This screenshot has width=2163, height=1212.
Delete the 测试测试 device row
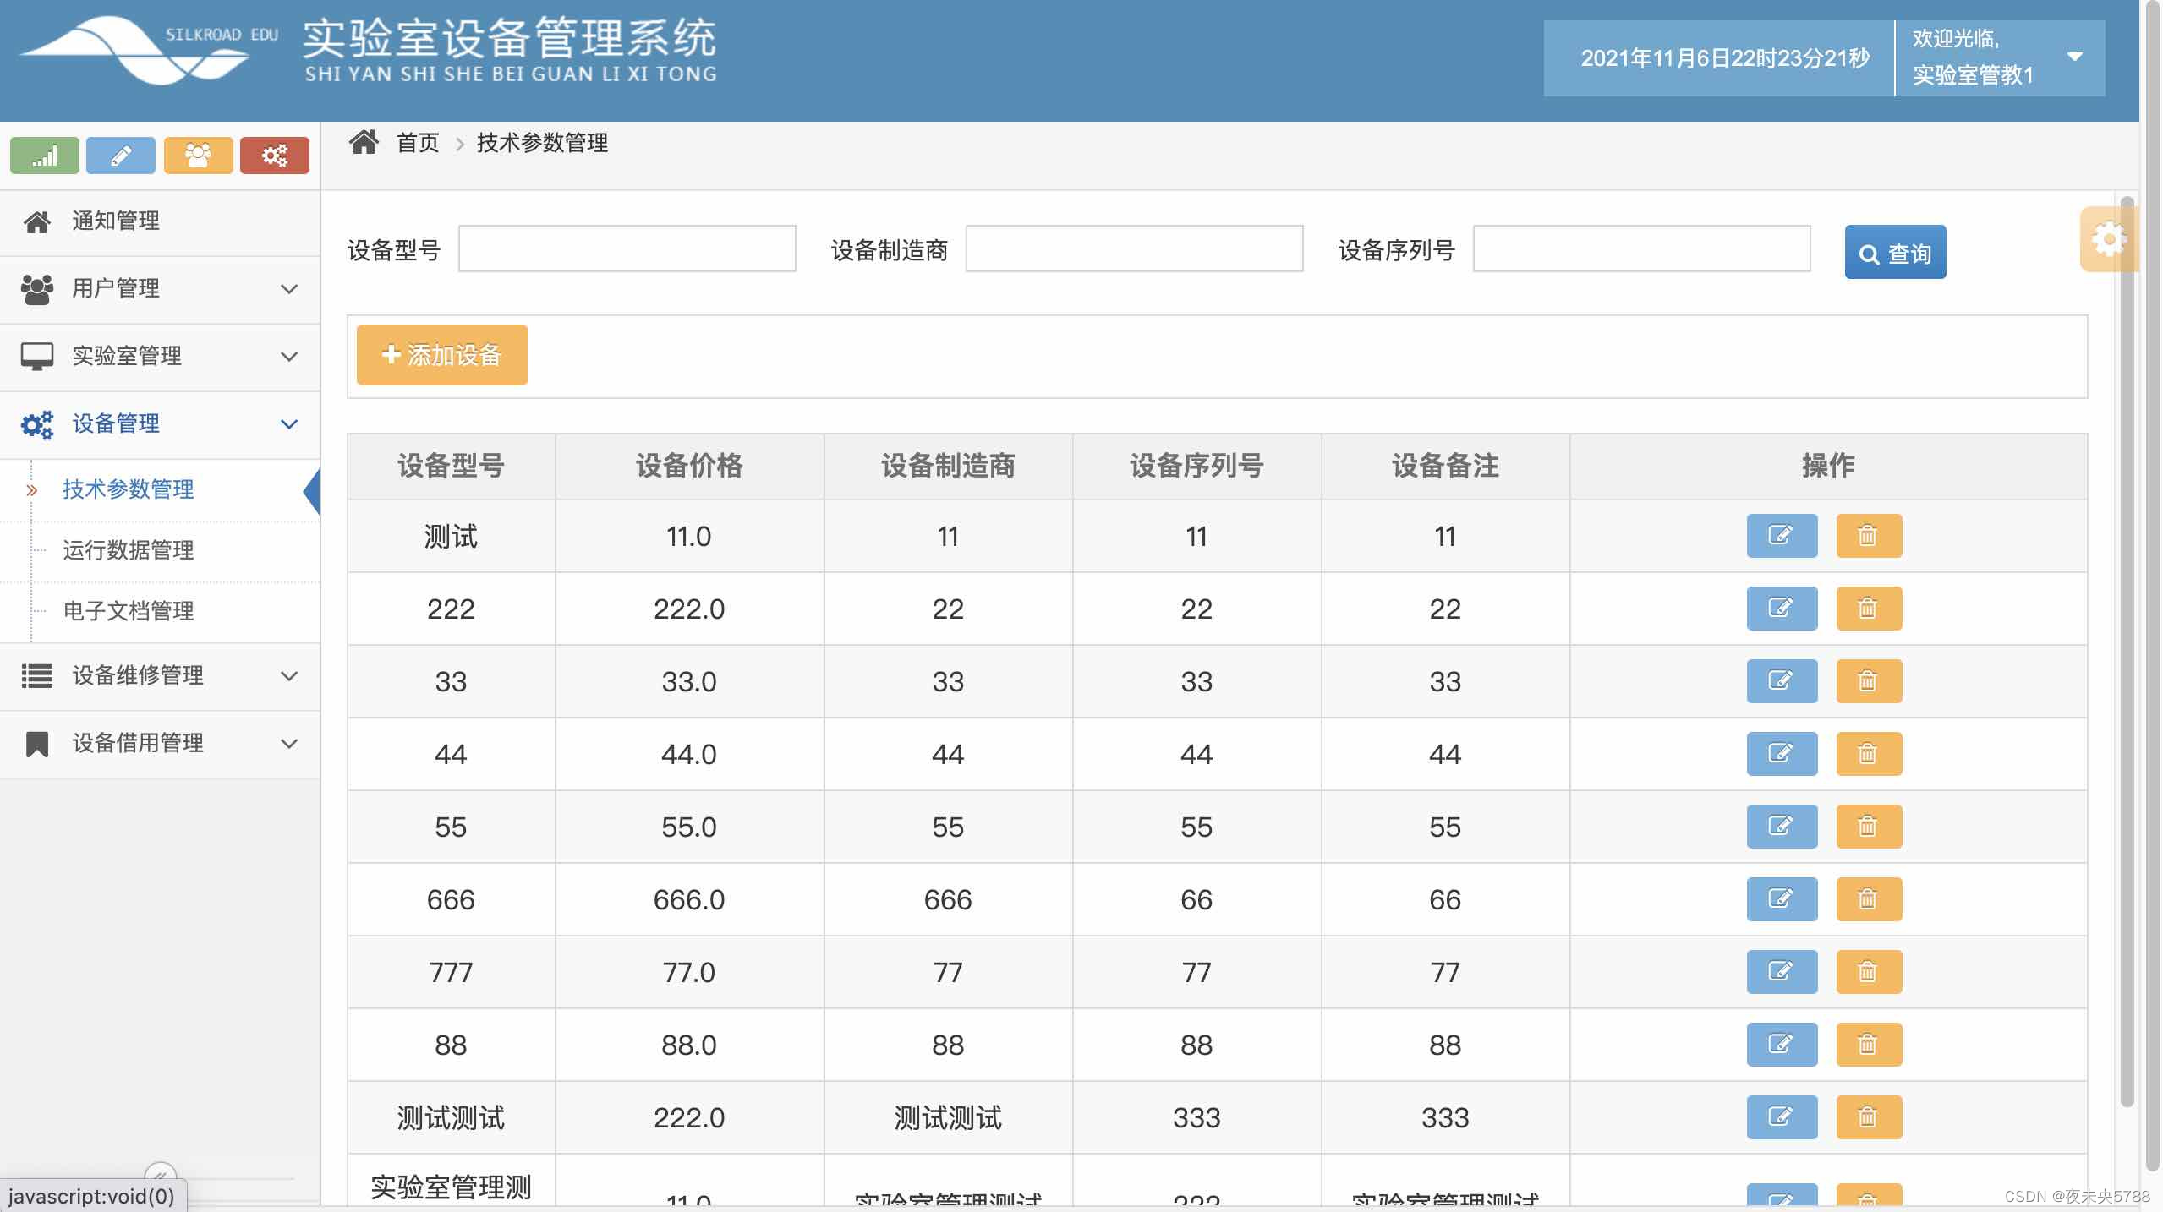point(1869,1117)
